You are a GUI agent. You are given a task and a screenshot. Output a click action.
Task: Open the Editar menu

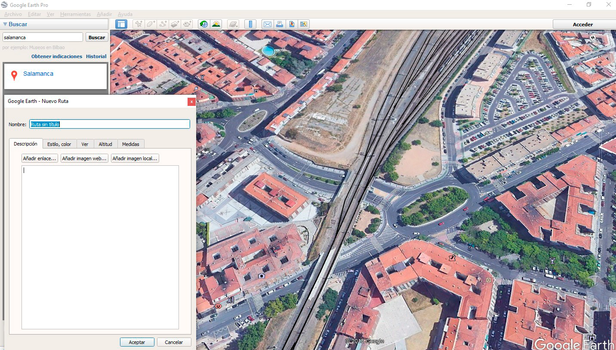coord(34,14)
